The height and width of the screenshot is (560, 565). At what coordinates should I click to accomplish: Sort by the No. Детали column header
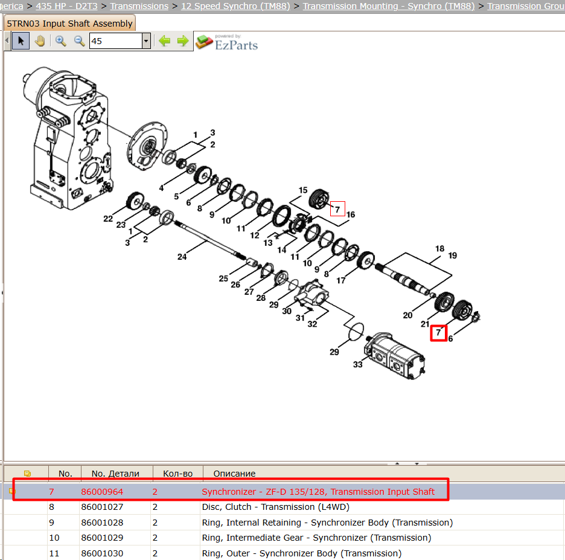(115, 474)
